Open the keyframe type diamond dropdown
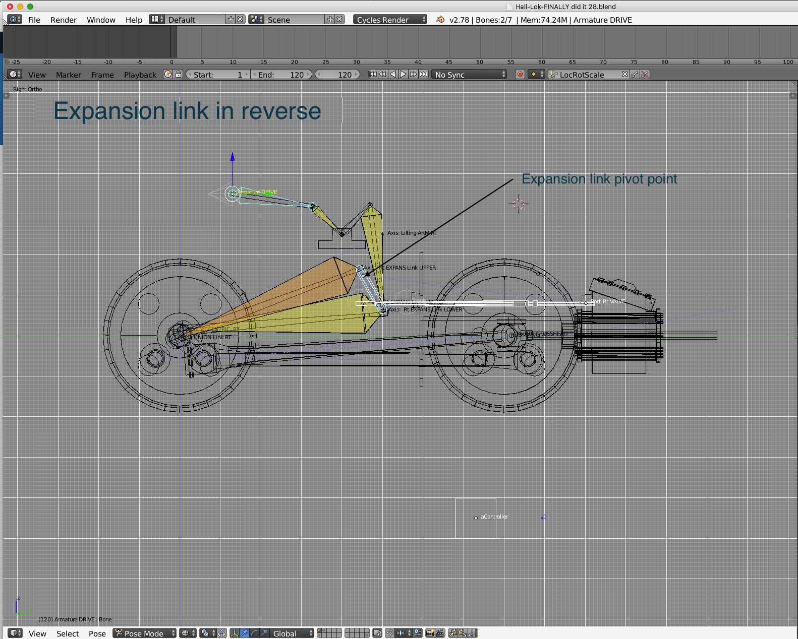The width and height of the screenshot is (798, 639). (536, 74)
